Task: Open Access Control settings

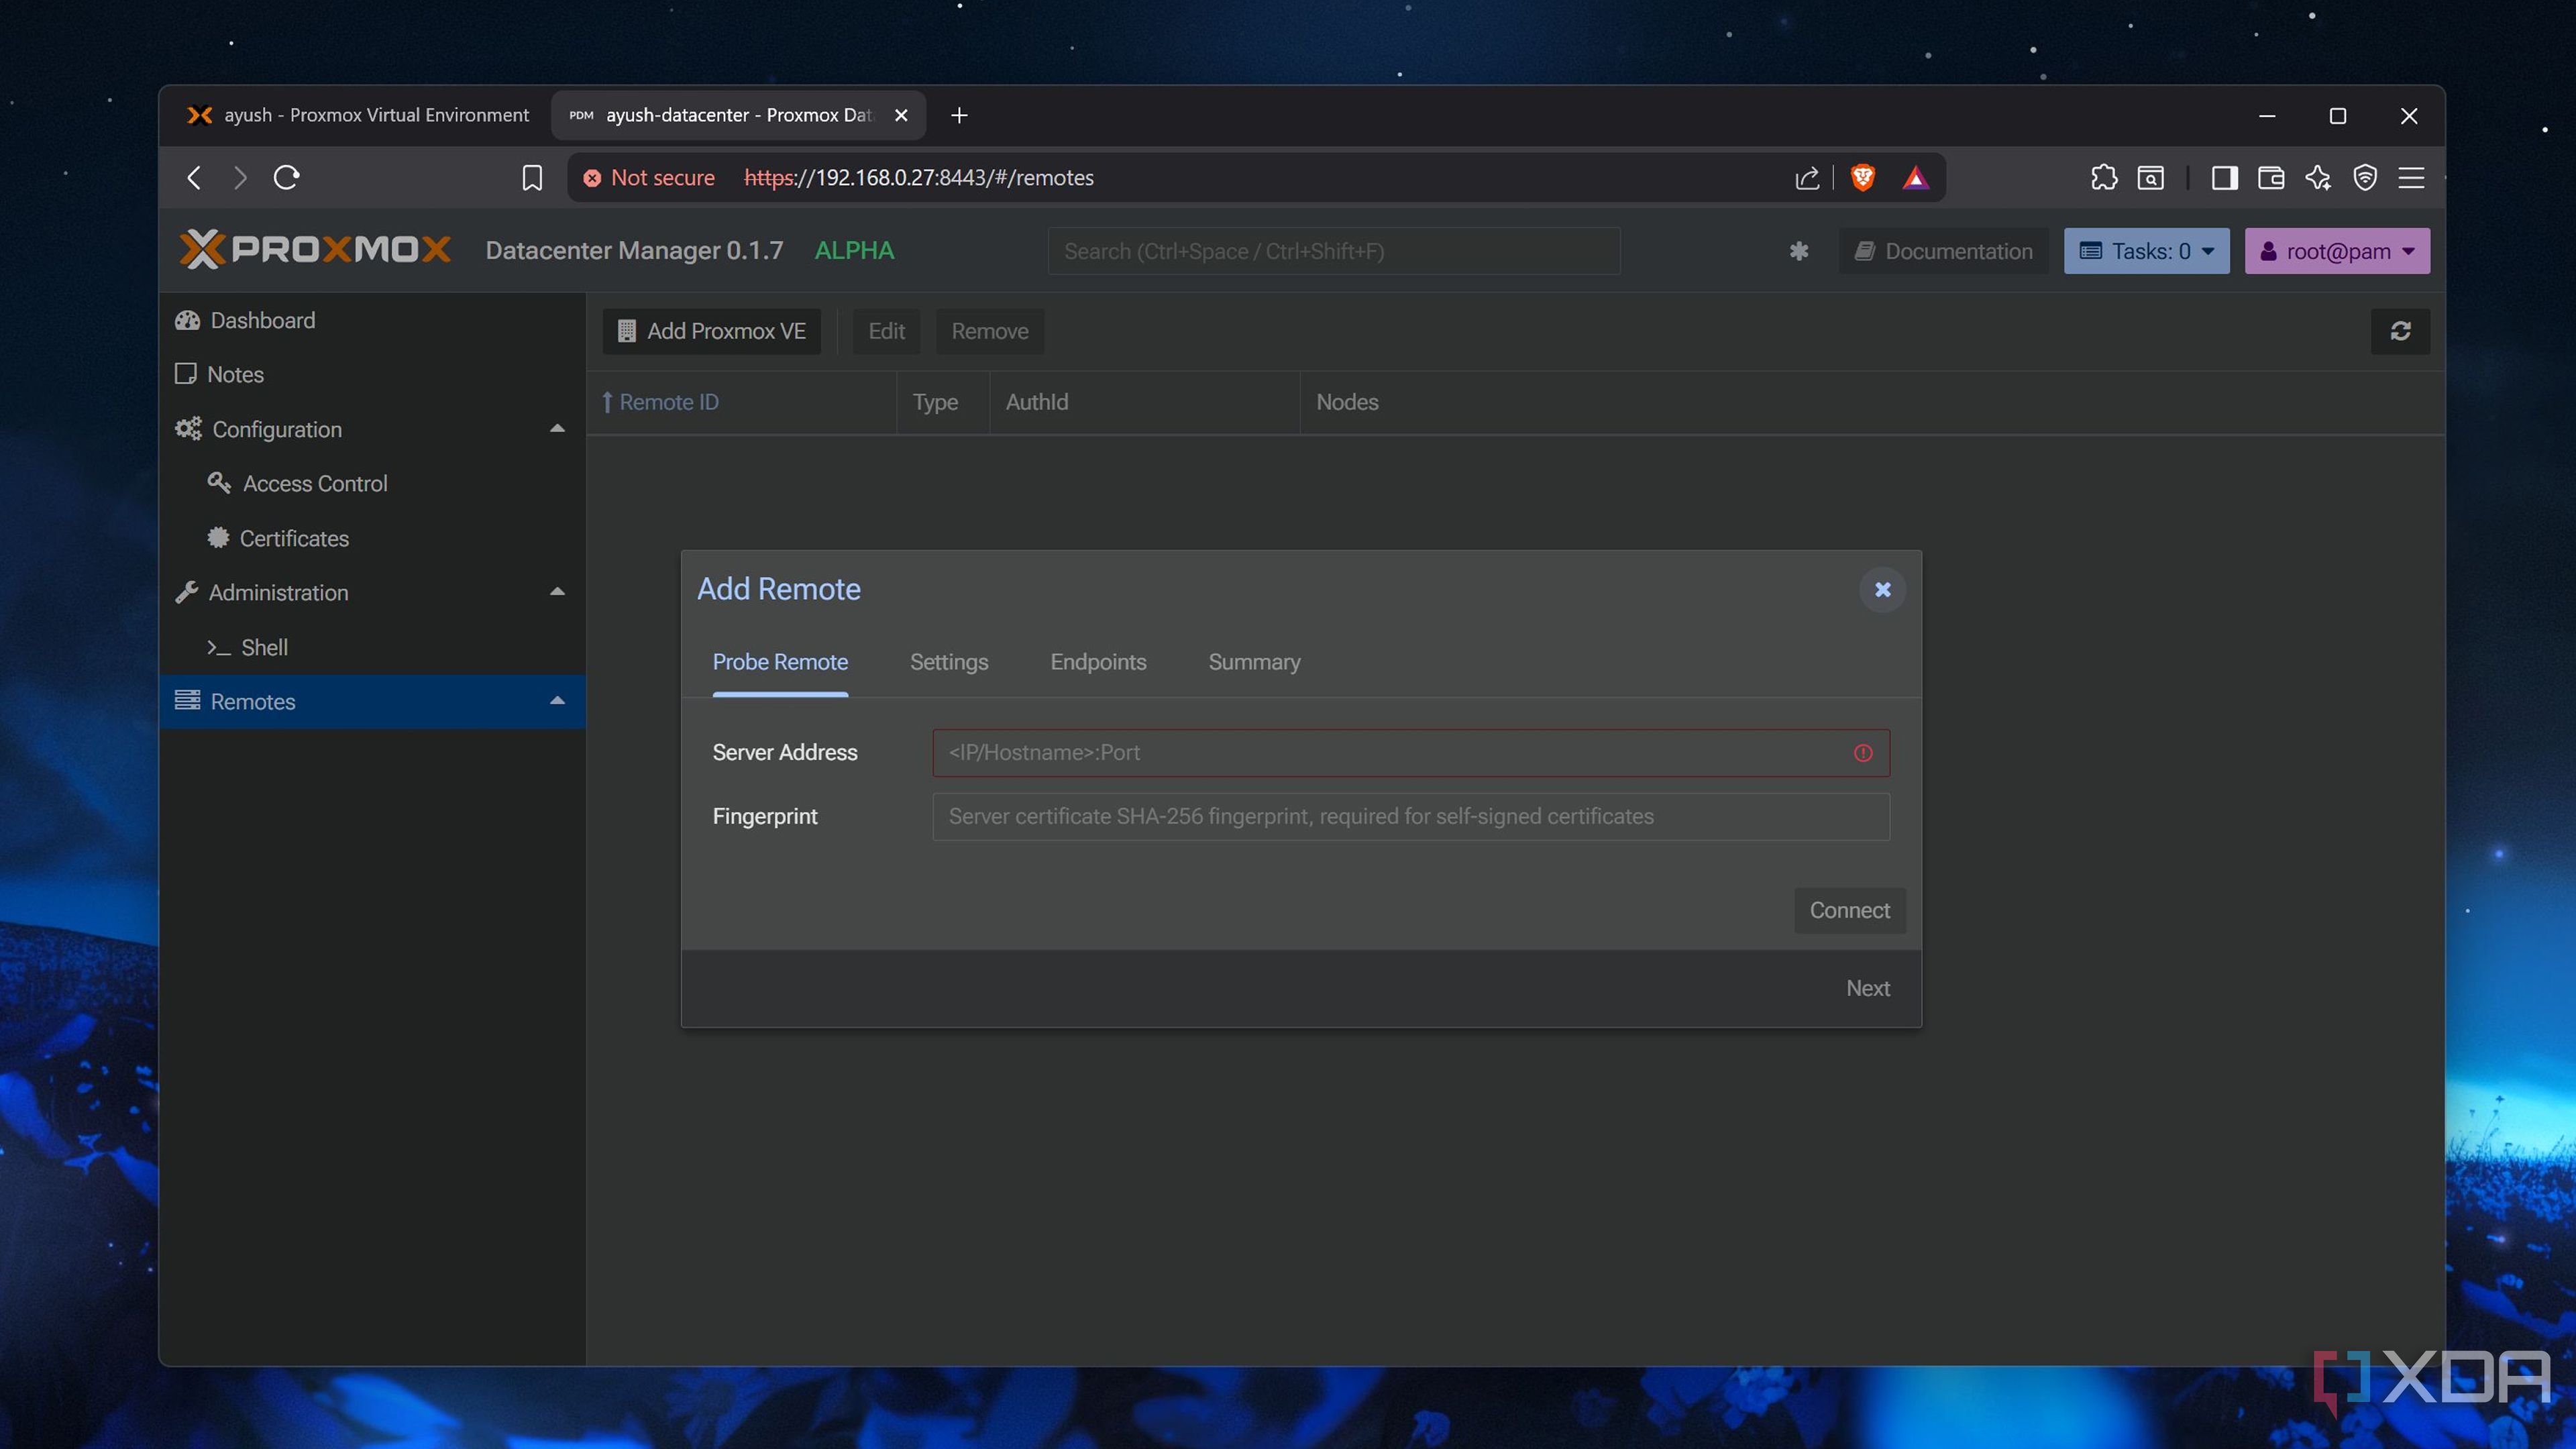Action: [372, 484]
